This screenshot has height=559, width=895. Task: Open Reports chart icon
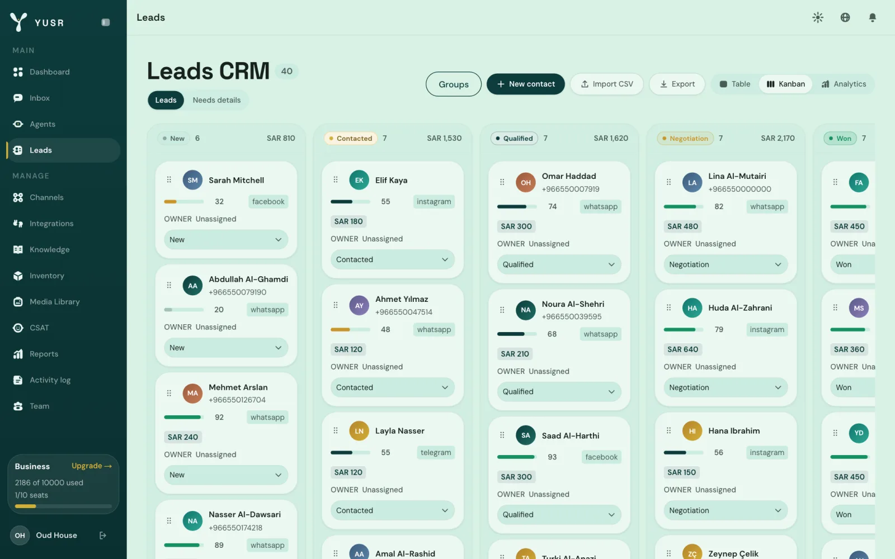click(18, 354)
